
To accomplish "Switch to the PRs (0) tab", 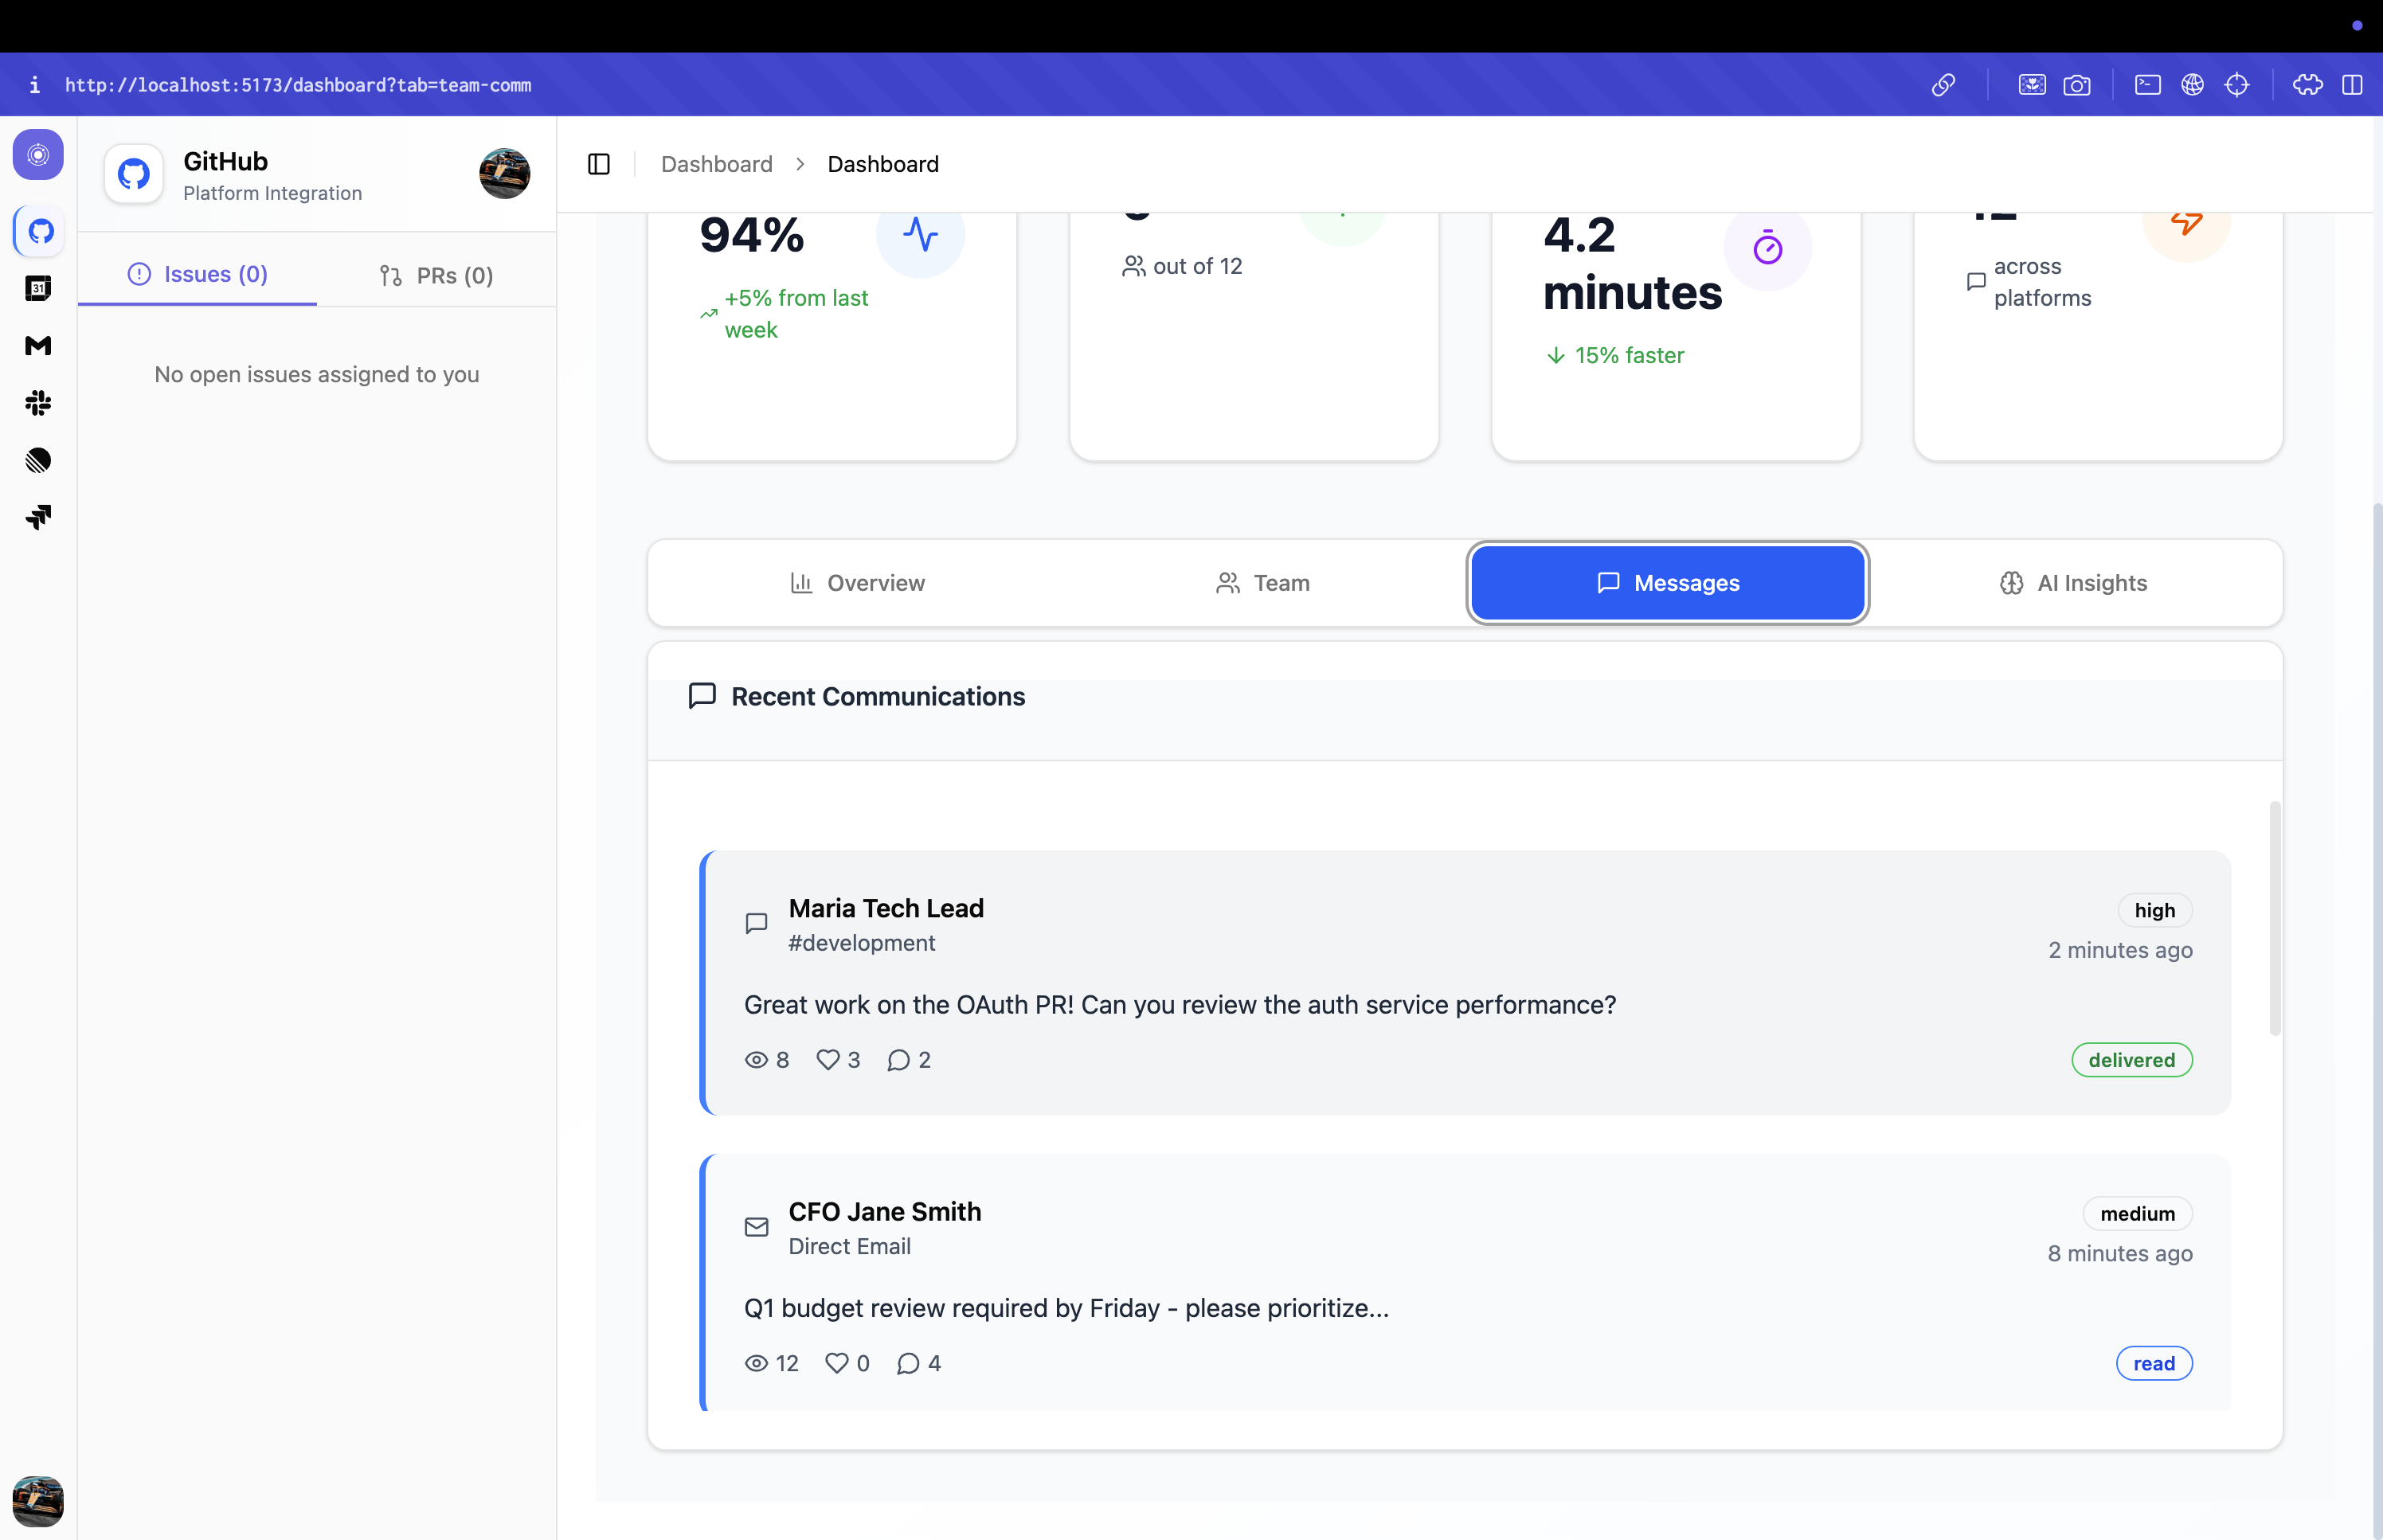I will (436, 275).
